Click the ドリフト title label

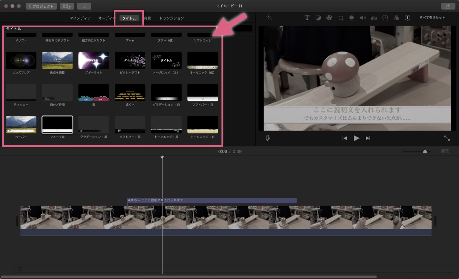point(21,40)
